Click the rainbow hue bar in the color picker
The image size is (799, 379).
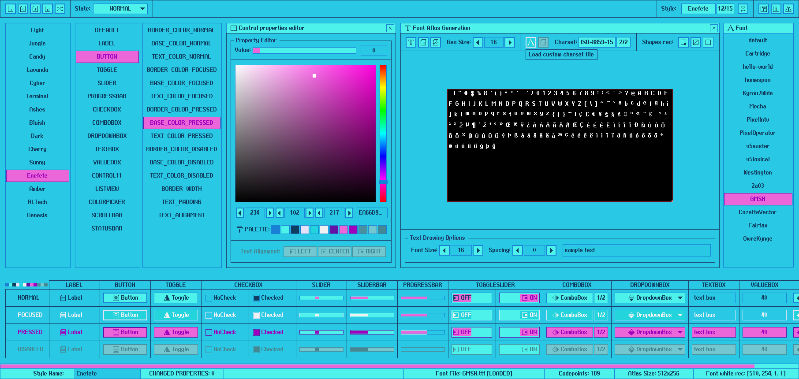(x=383, y=132)
